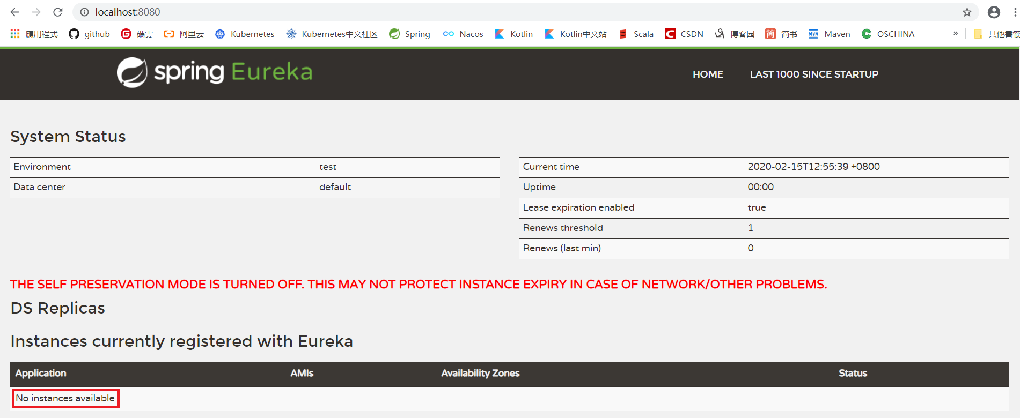Select the uptime value 00:00
This screenshot has width=1020, height=418.
click(x=761, y=187)
